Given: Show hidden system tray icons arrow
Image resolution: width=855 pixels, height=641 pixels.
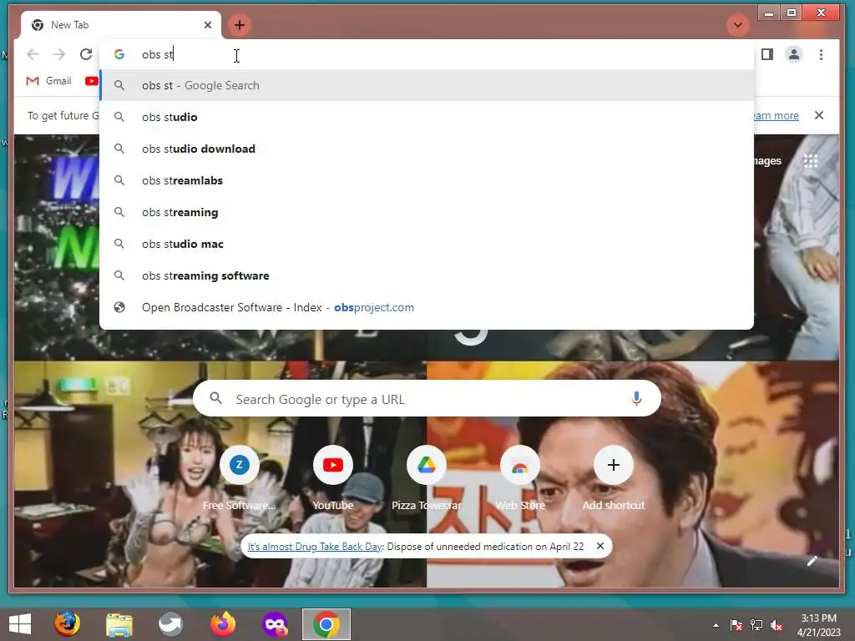Looking at the screenshot, I should [x=716, y=625].
